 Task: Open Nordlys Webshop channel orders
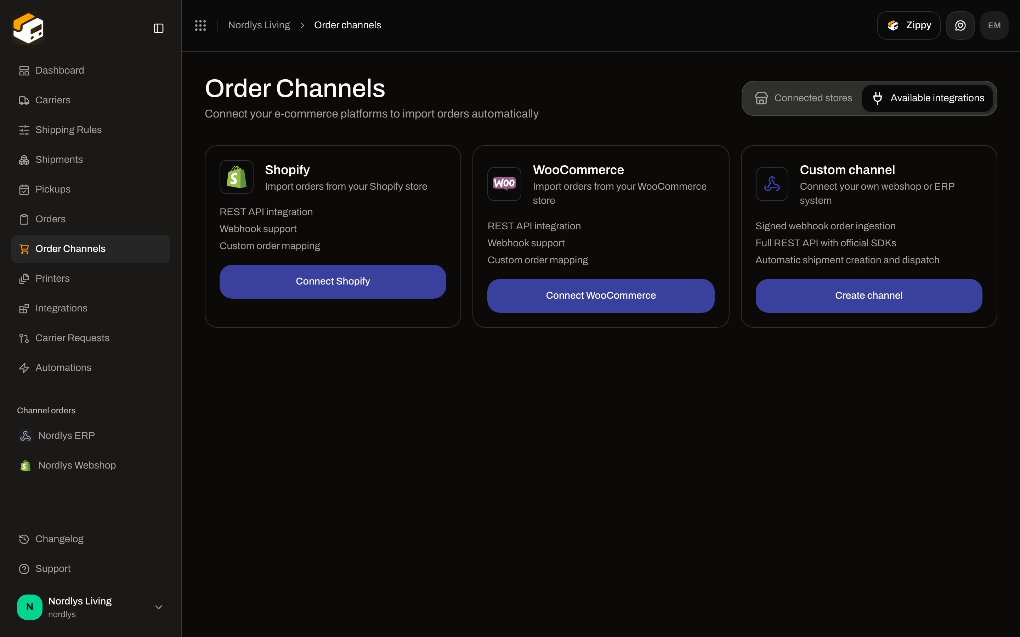91,465
